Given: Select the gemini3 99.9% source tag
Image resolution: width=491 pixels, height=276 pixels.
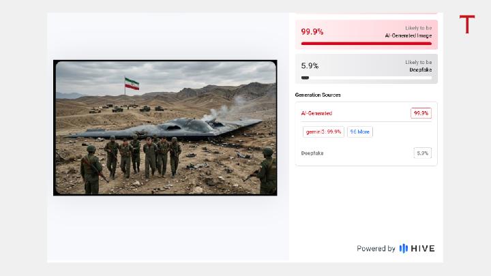Looking at the screenshot, I should pyautogui.click(x=323, y=132).
